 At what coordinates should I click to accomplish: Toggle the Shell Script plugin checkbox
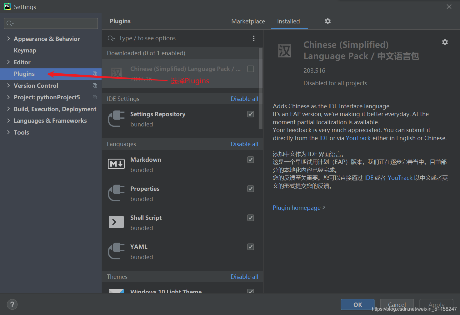point(251,218)
